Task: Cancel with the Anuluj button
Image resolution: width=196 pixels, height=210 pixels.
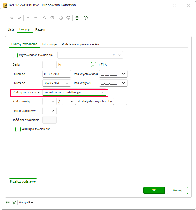Action: point(177,190)
